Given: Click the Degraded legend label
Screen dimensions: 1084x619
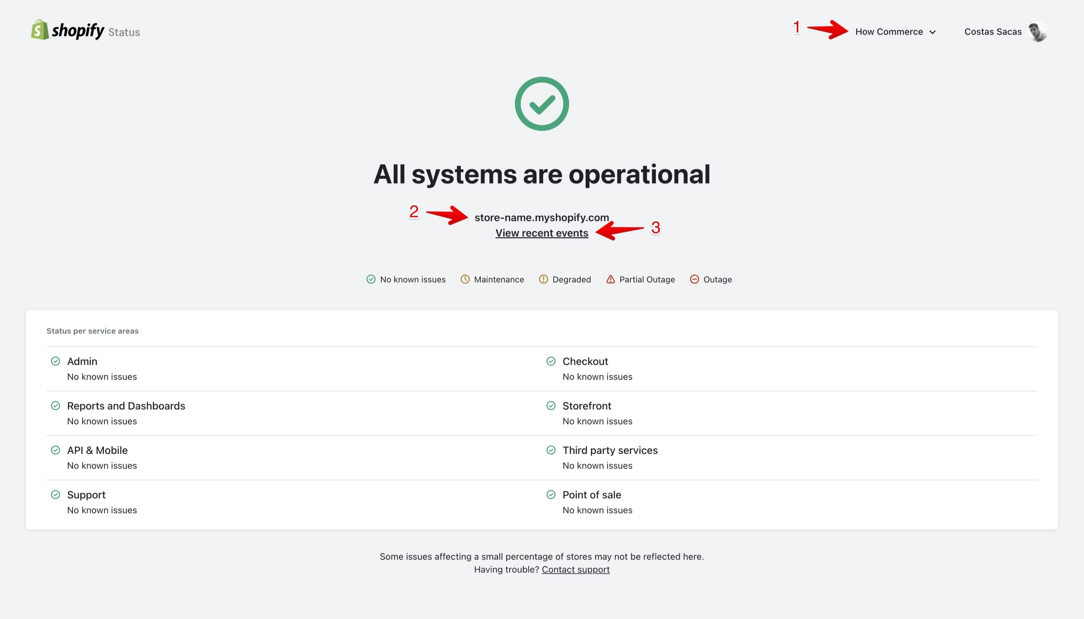Looking at the screenshot, I should tap(572, 279).
